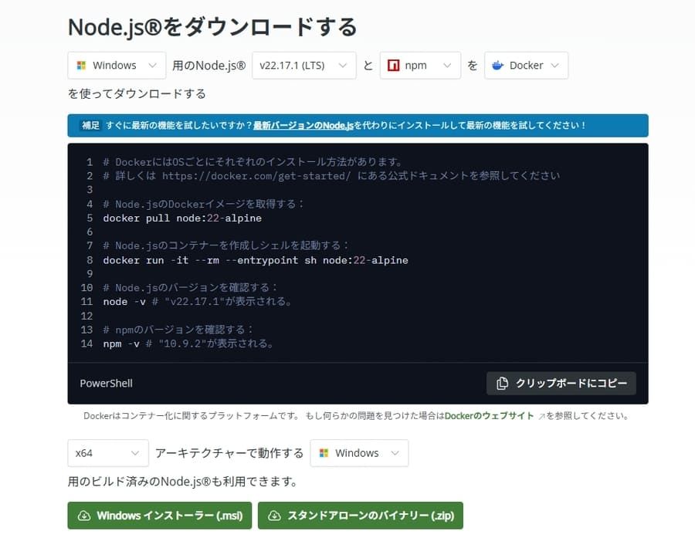
Task: Click the download icon on the .zip button
Action: coord(274,516)
